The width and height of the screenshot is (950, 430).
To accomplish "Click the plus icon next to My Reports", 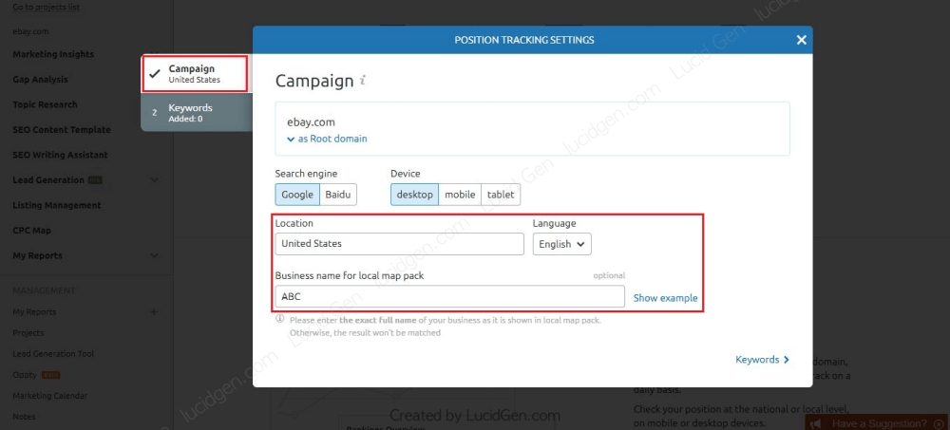I will pos(154,311).
